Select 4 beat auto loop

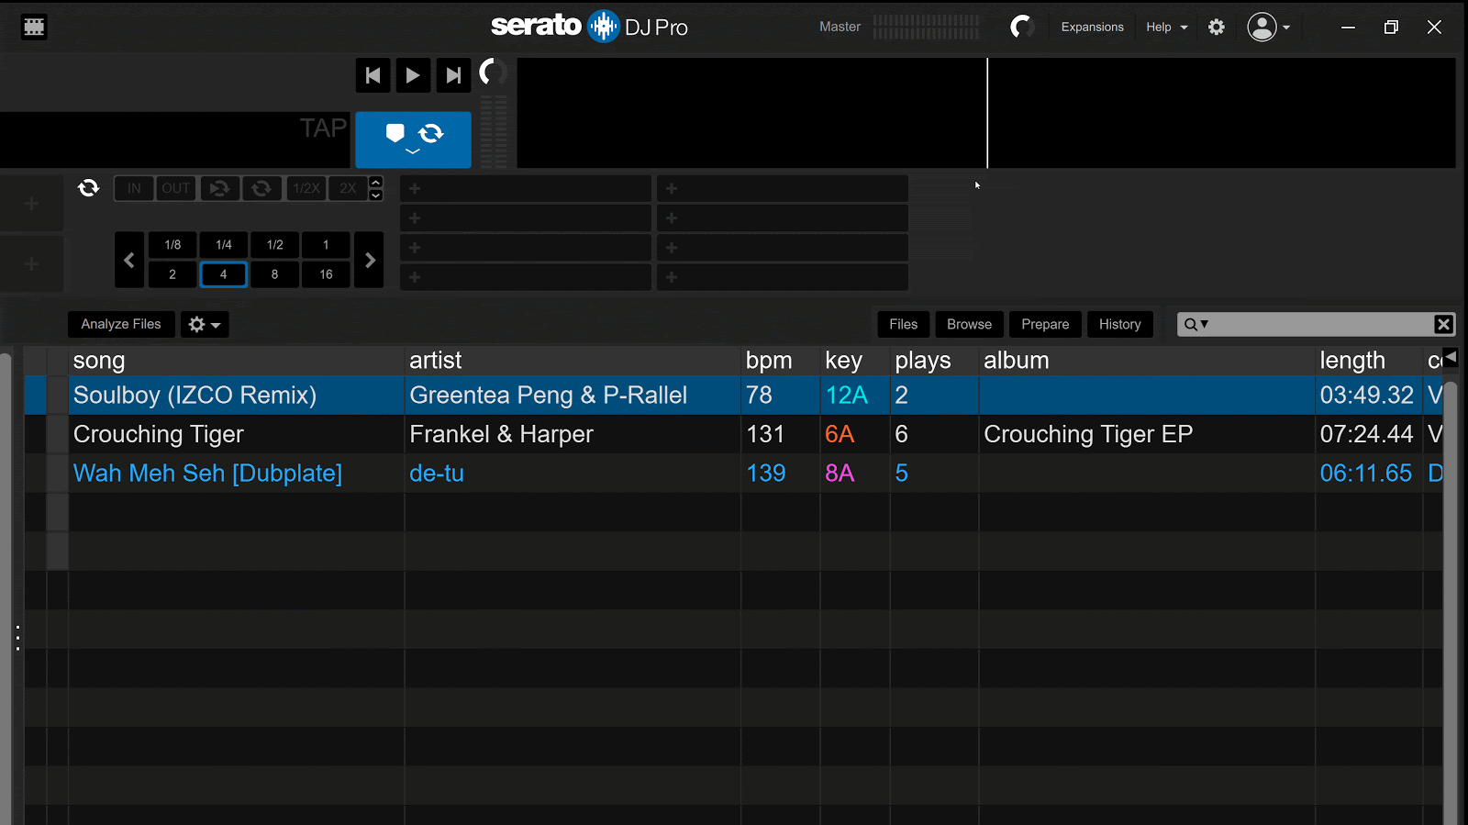click(224, 274)
